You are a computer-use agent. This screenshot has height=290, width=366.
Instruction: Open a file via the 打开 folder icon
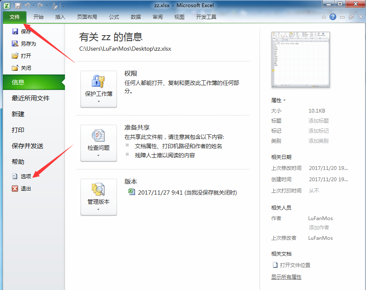coord(15,56)
